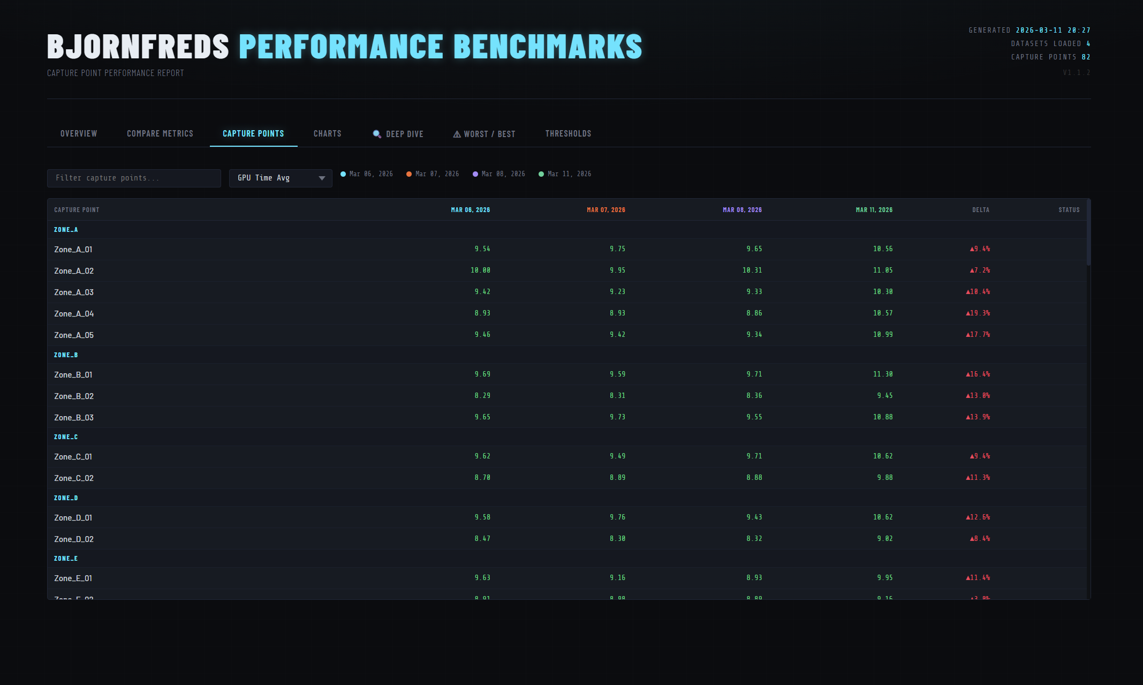Collapse the ZONE_A group header
The height and width of the screenshot is (685, 1143).
tap(65, 229)
